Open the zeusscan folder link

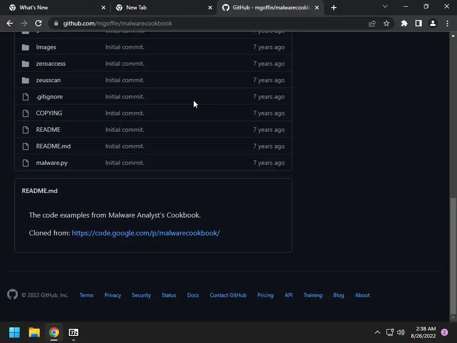(x=48, y=80)
